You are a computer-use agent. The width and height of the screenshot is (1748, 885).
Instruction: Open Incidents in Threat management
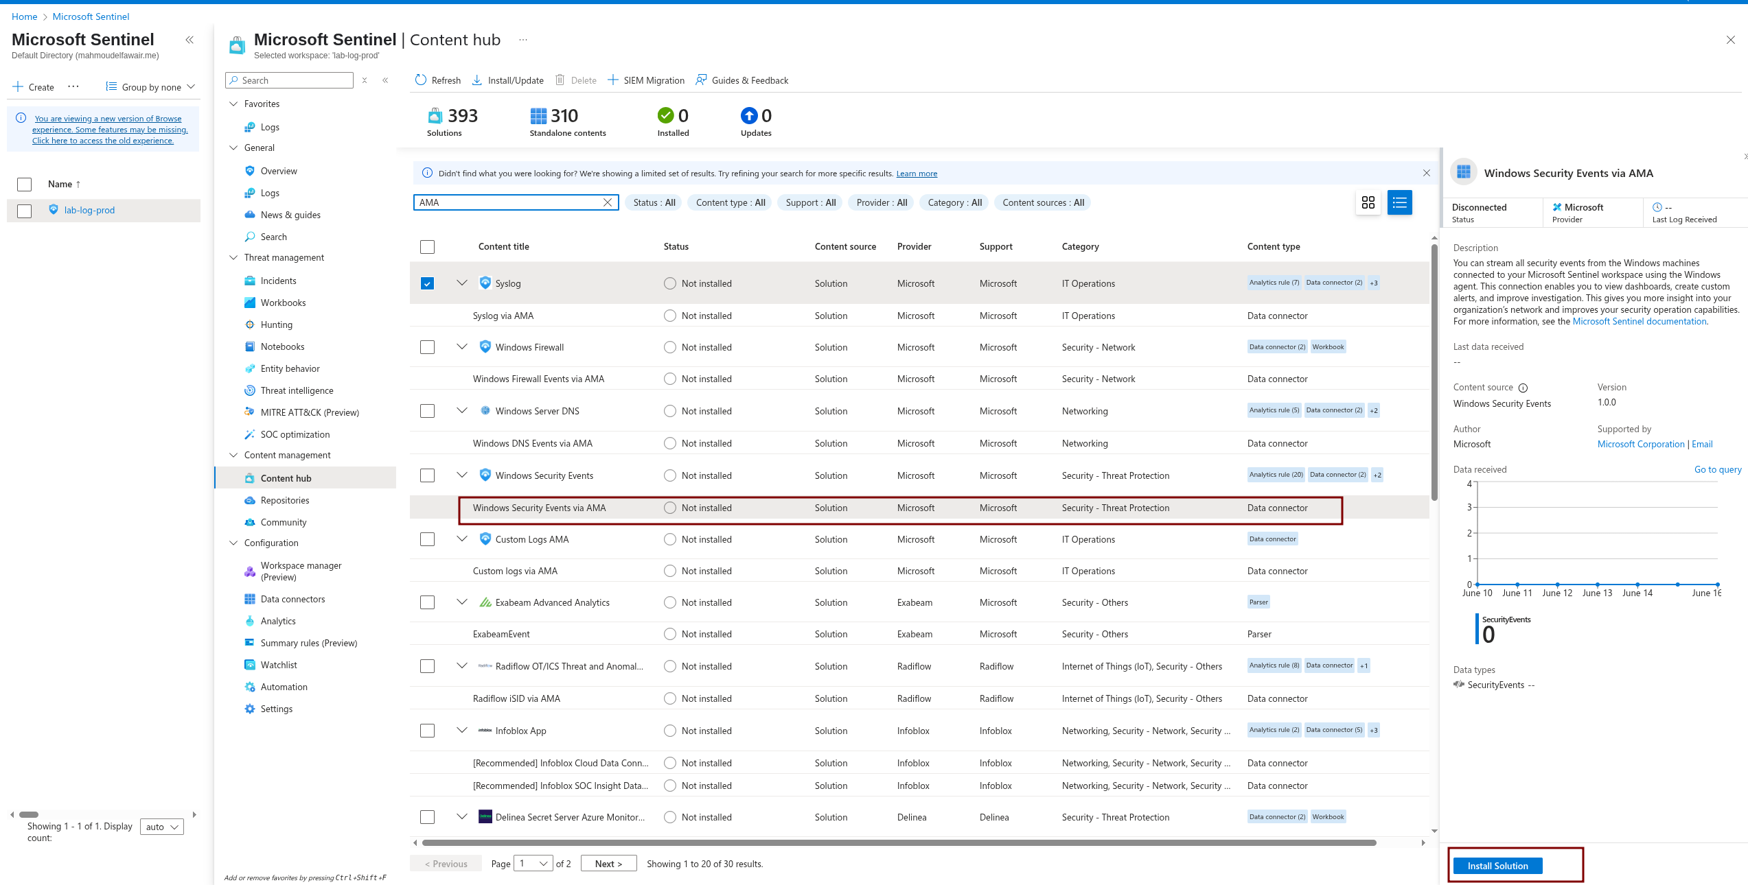click(x=278, y=281)
